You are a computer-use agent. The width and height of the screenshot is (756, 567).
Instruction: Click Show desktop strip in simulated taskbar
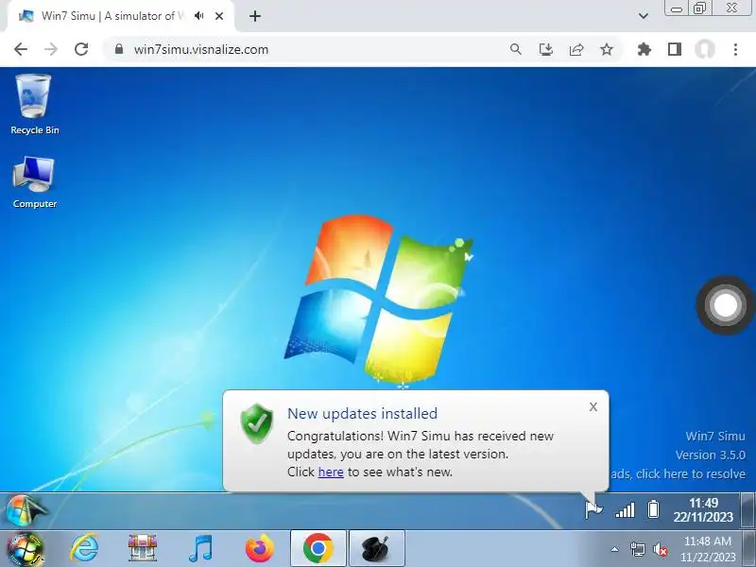(x=747, y=510)
